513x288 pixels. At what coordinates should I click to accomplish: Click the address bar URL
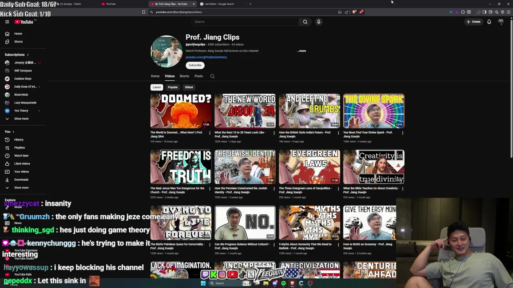(x=179, y=12)
